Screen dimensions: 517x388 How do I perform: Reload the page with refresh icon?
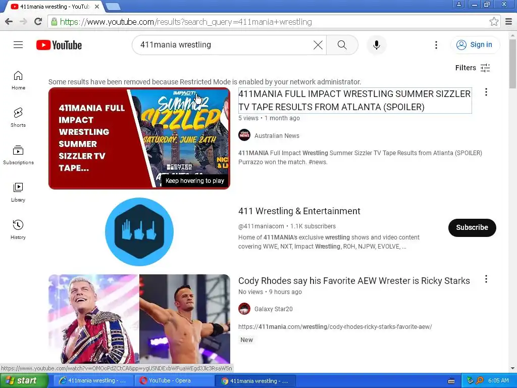click(x=38, y=22)
